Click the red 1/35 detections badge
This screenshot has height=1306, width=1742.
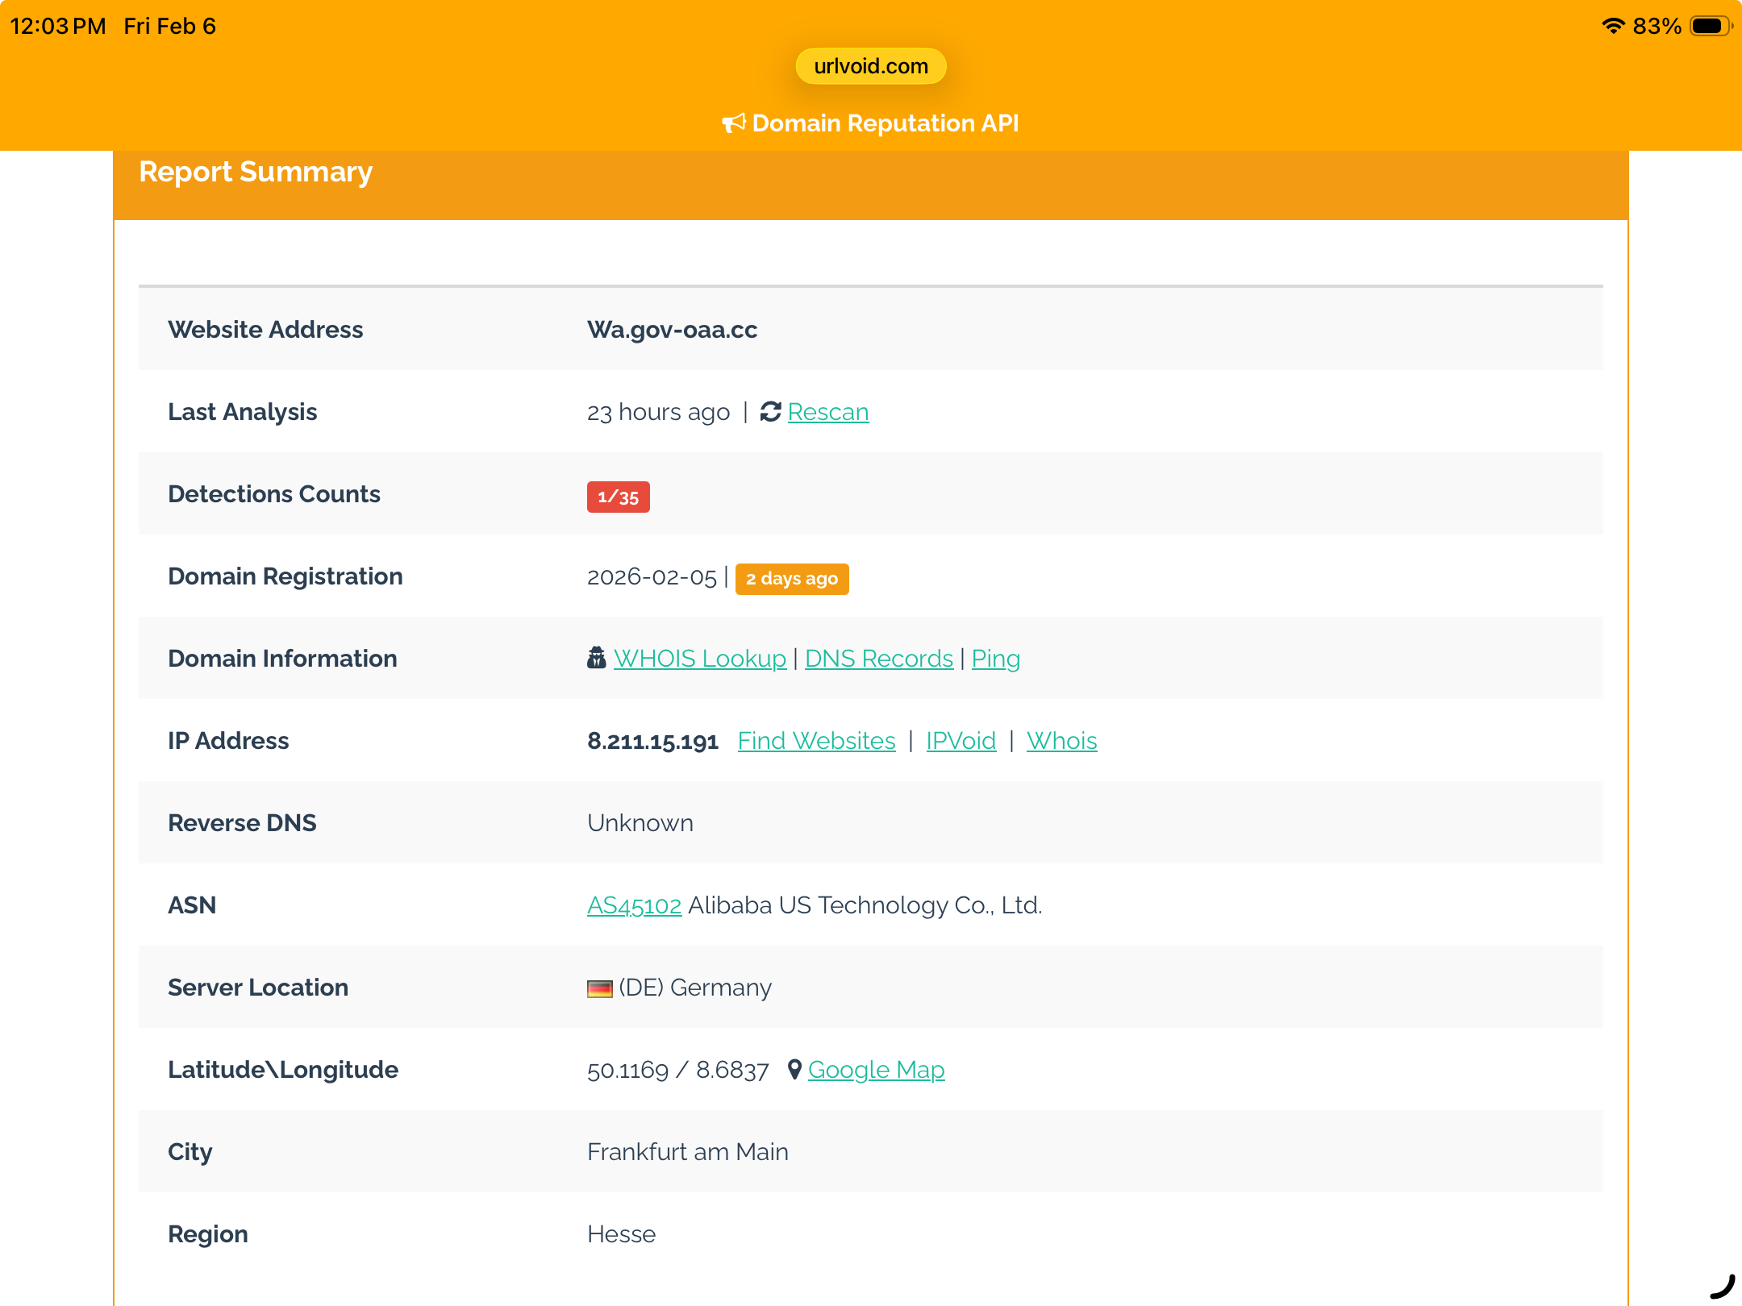[x=618, y=497]
